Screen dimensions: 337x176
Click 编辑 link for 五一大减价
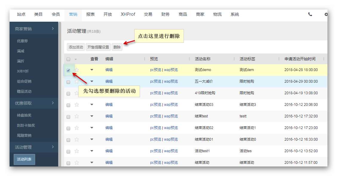click(x=109, y=81)
